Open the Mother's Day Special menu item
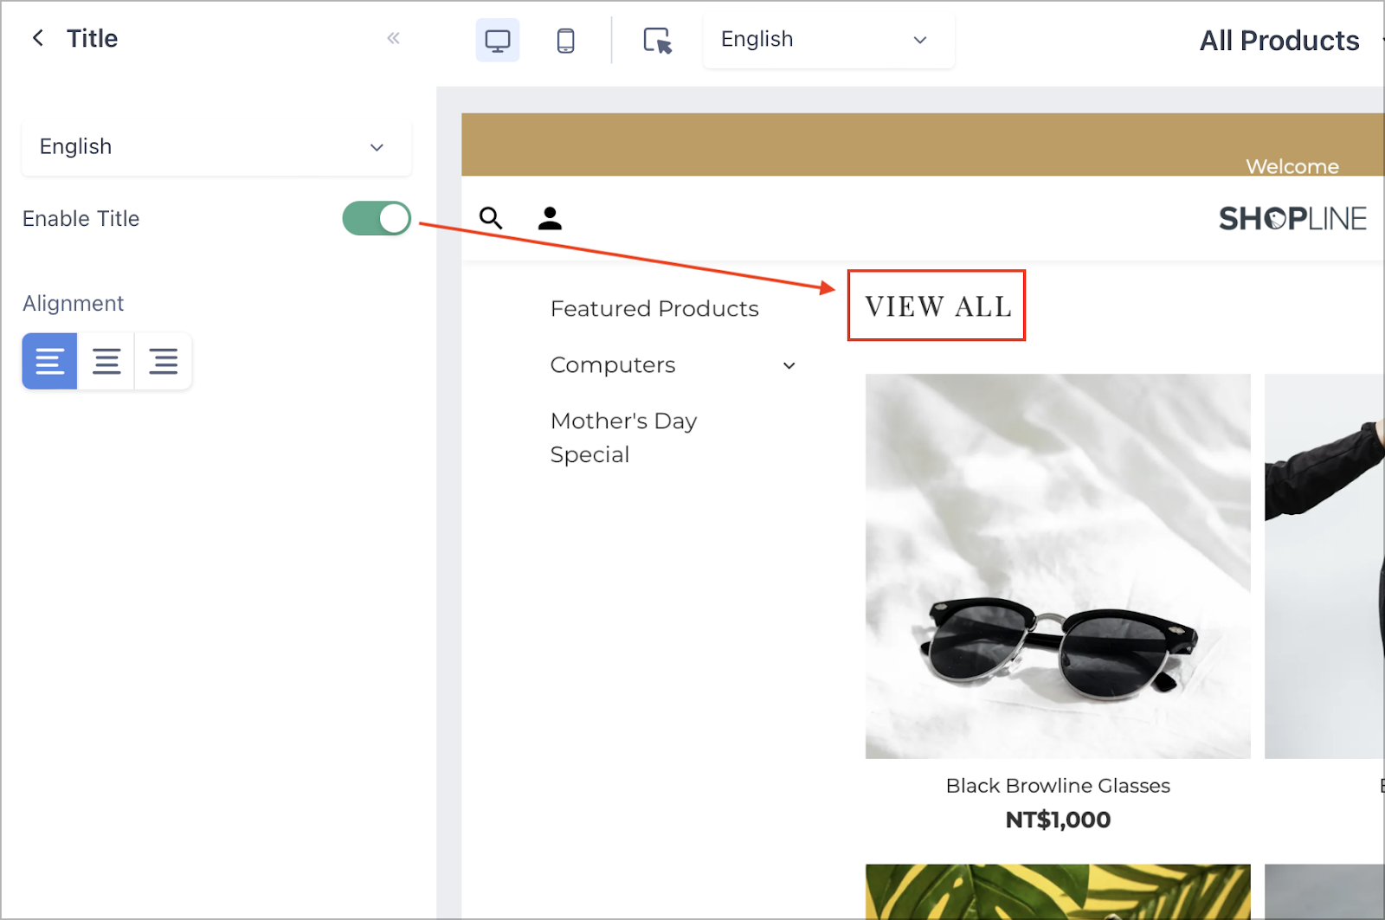 point(623,437)
